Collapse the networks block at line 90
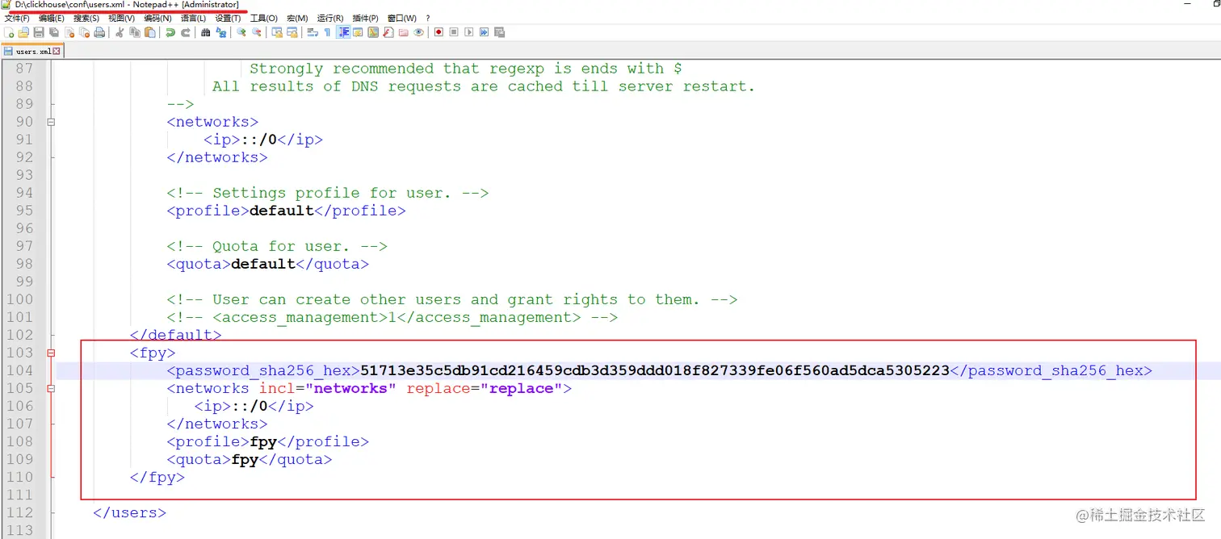 tap(52, 122)
